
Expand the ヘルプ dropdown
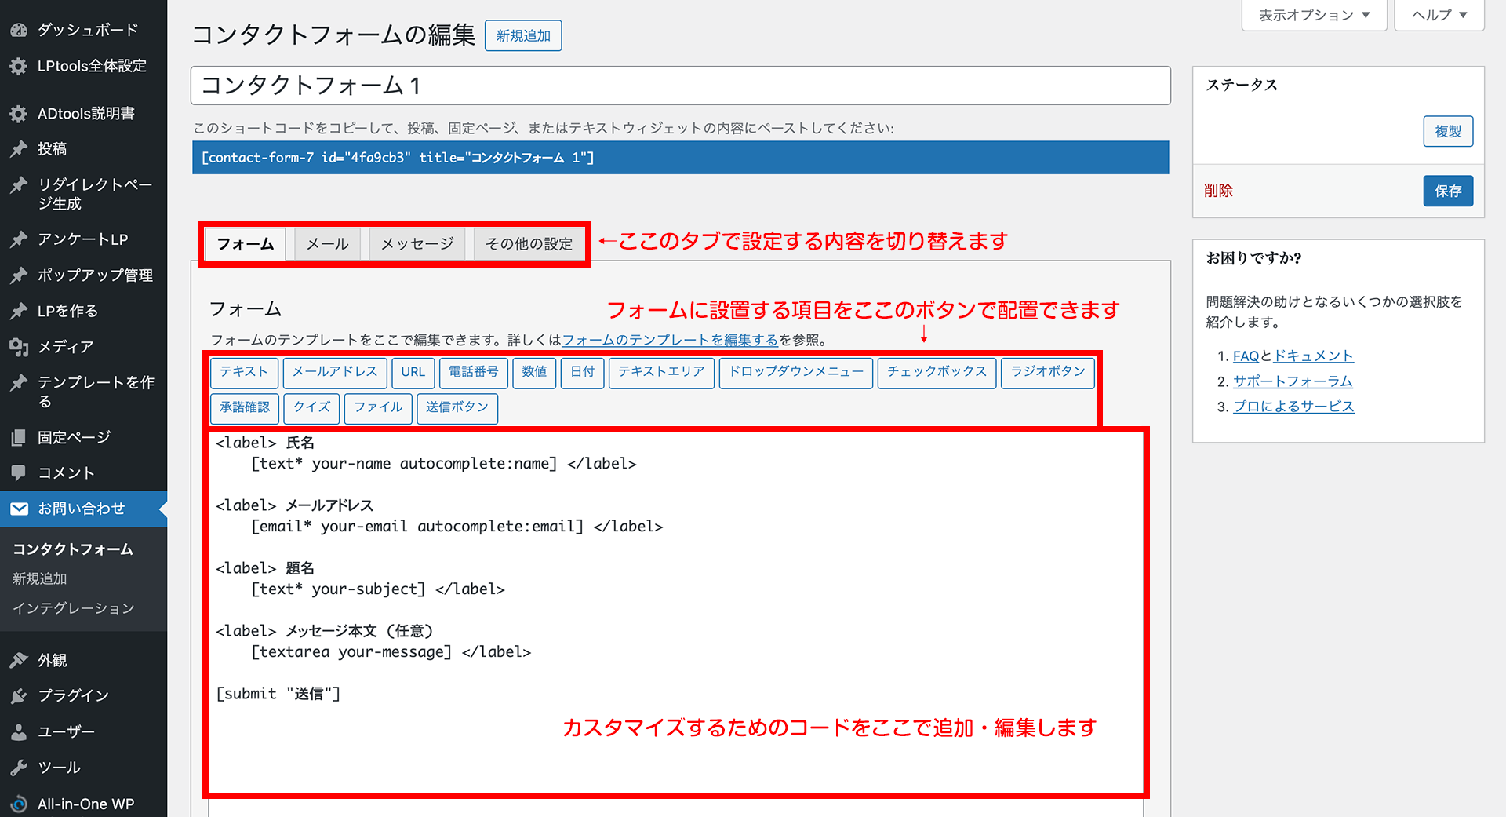tap(1438, 14)
